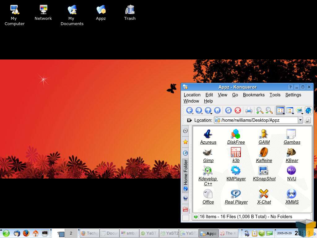The image size is (317, 238).
Task: Open the Edit menu
Action: 209,95
